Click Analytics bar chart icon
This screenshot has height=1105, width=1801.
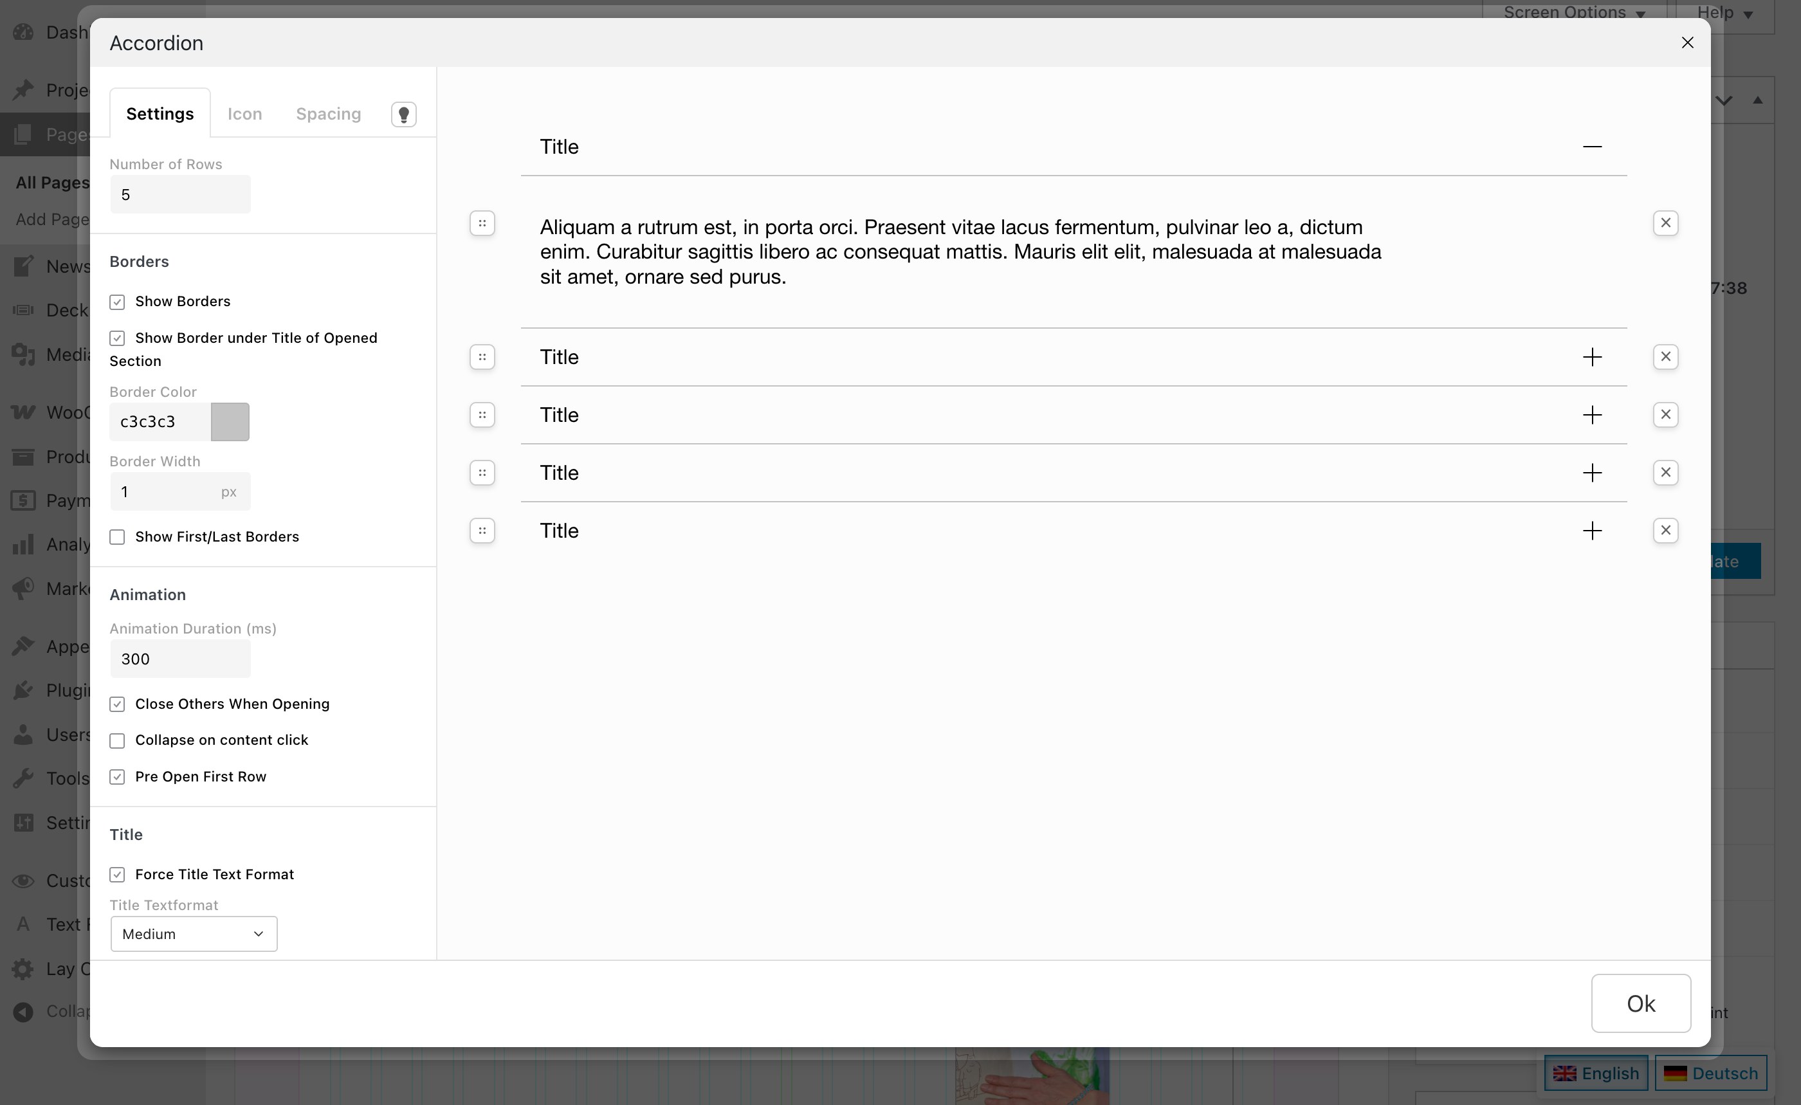pos(23,545)
